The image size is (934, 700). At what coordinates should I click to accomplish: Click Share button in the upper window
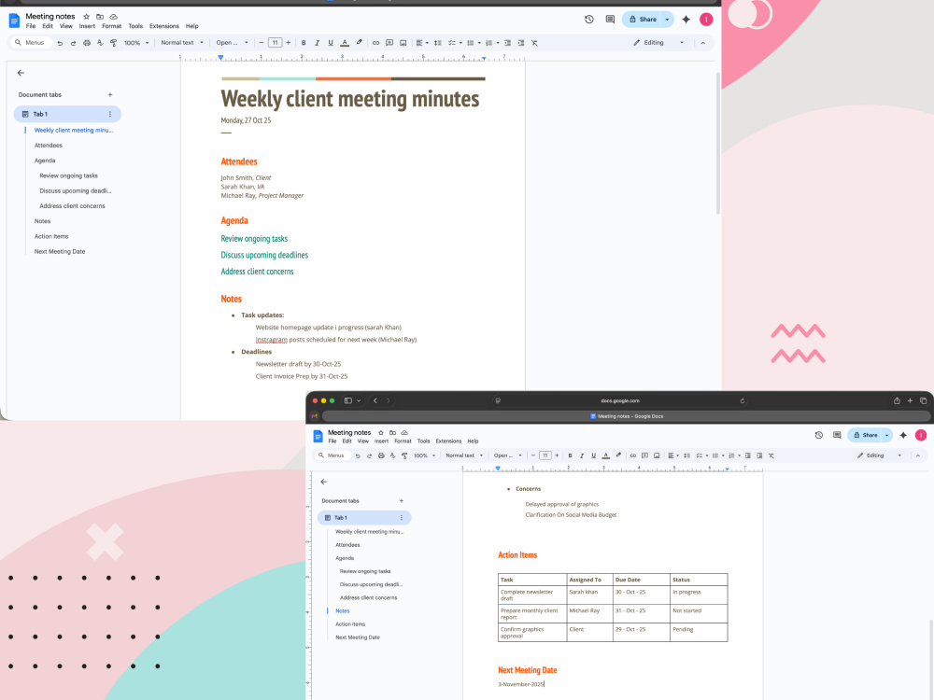pos(643,19)
